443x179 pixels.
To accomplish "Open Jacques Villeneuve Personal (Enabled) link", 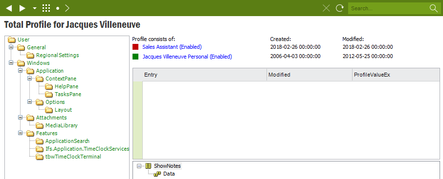I will (x=187, y=57).
